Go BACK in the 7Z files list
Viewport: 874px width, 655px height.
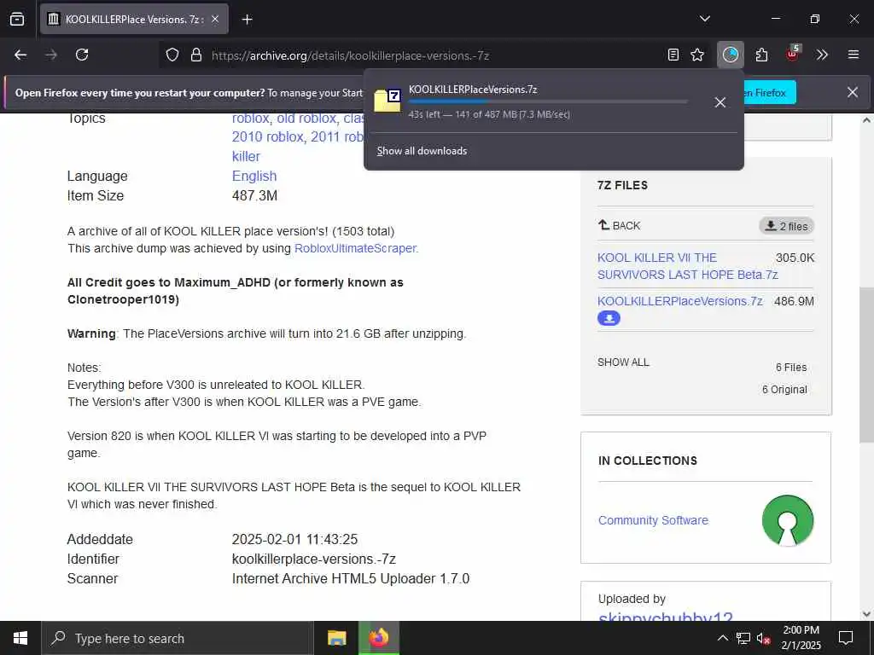620,225
